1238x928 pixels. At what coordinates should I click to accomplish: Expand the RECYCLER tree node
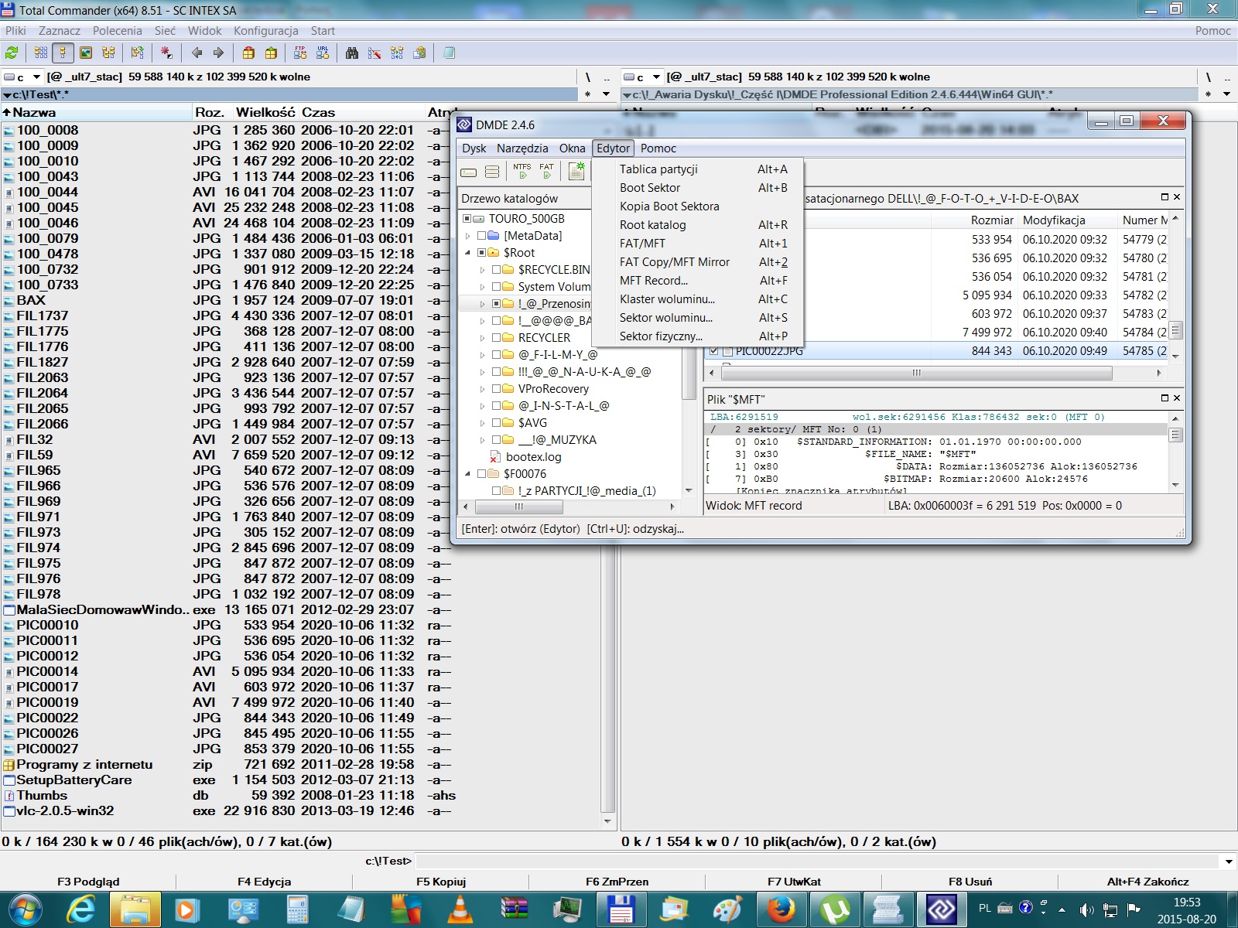[x=482, y=338]
